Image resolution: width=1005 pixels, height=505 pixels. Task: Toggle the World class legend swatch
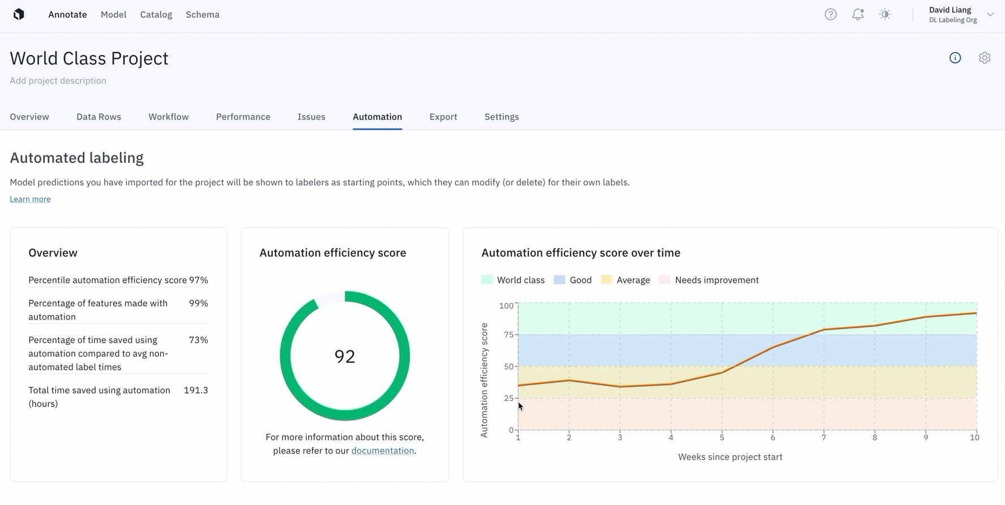click(487, 280)
